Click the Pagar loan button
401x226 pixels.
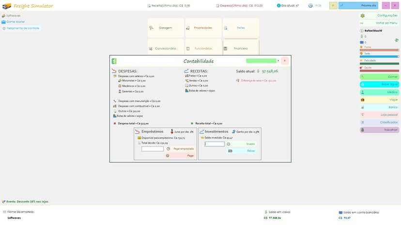180,156
